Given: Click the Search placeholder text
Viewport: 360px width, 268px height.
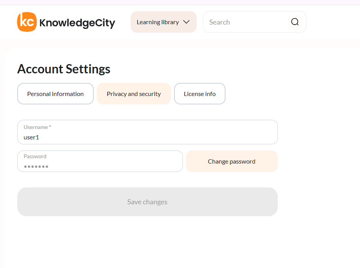Looking at the screenshot, I should coord(219,22).
